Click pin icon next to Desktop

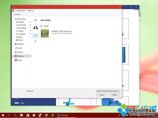click(x=30, y=22)
